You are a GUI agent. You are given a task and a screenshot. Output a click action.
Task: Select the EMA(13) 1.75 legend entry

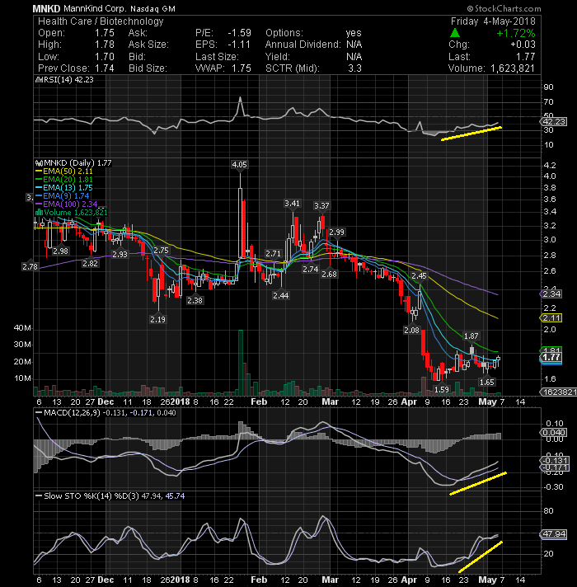(x=64, y=187)
